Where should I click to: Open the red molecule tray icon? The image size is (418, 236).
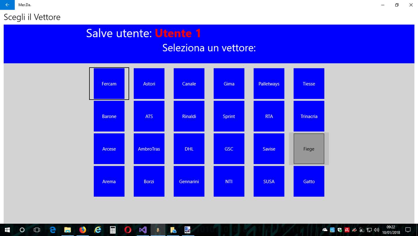[354, 230]
